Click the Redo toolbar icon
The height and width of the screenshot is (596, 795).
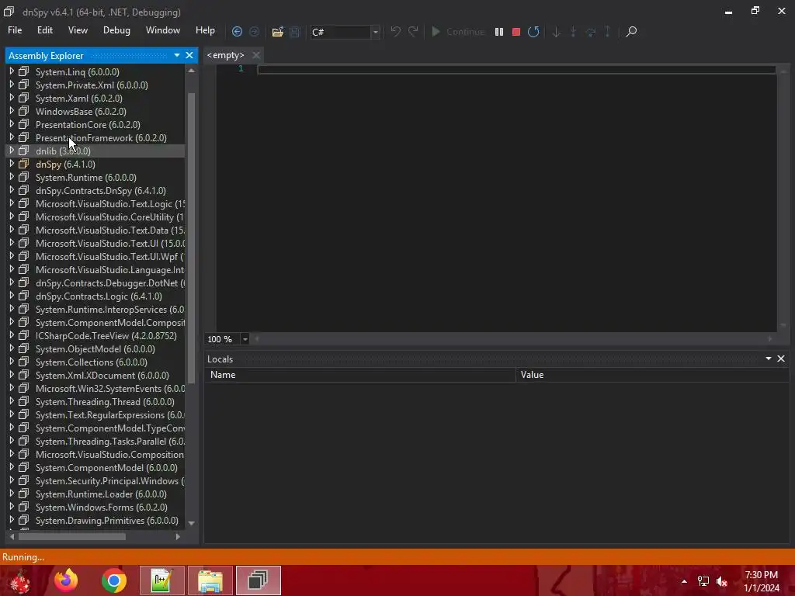click(413, 31)
